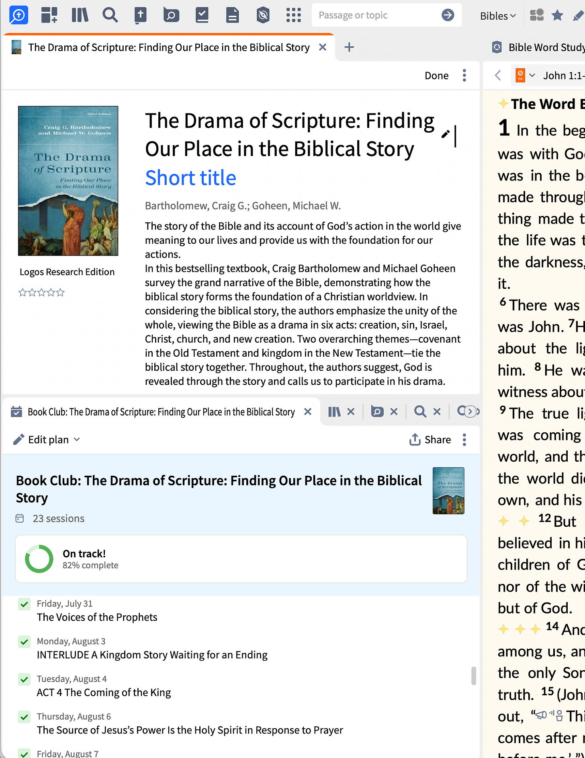Open the Logos home page icon

[x=18, y=15]
